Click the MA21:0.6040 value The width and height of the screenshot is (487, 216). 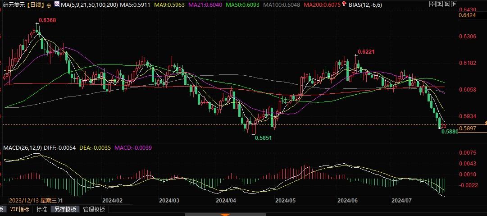tap(205, 5)
